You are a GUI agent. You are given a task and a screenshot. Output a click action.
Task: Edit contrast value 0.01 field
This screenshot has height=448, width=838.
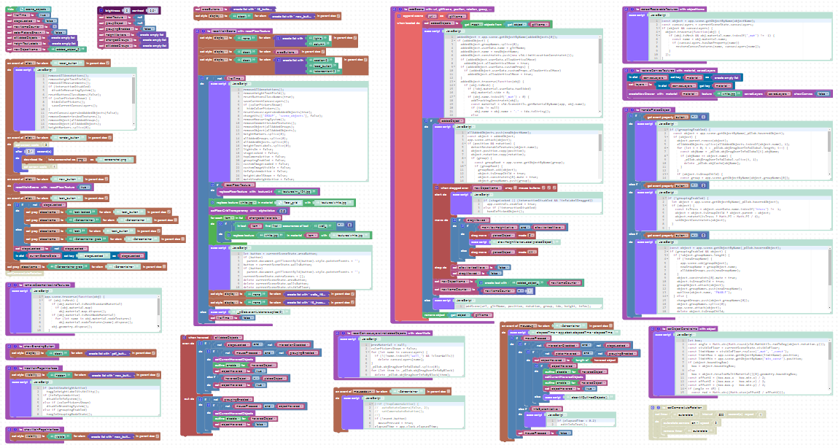point(152,11)
